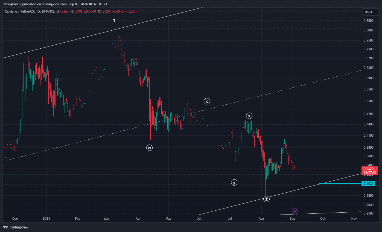This screenshot has height=232, width=382.
Task: Open the USDT currency selector
Action: 370,12
